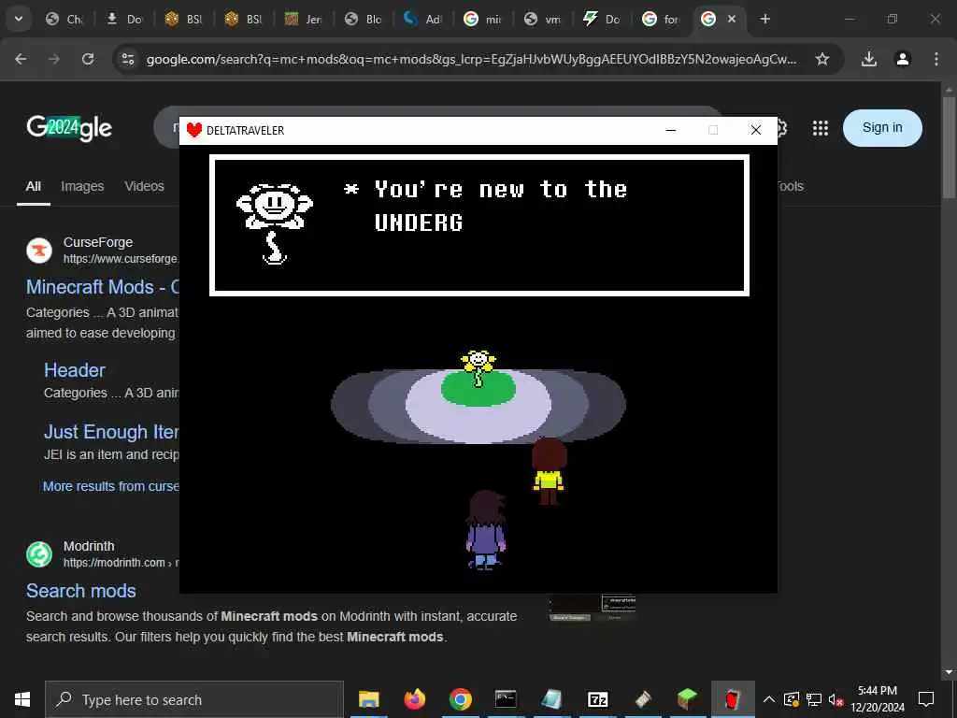Click the Modrinth site favicon

(39, 554)
